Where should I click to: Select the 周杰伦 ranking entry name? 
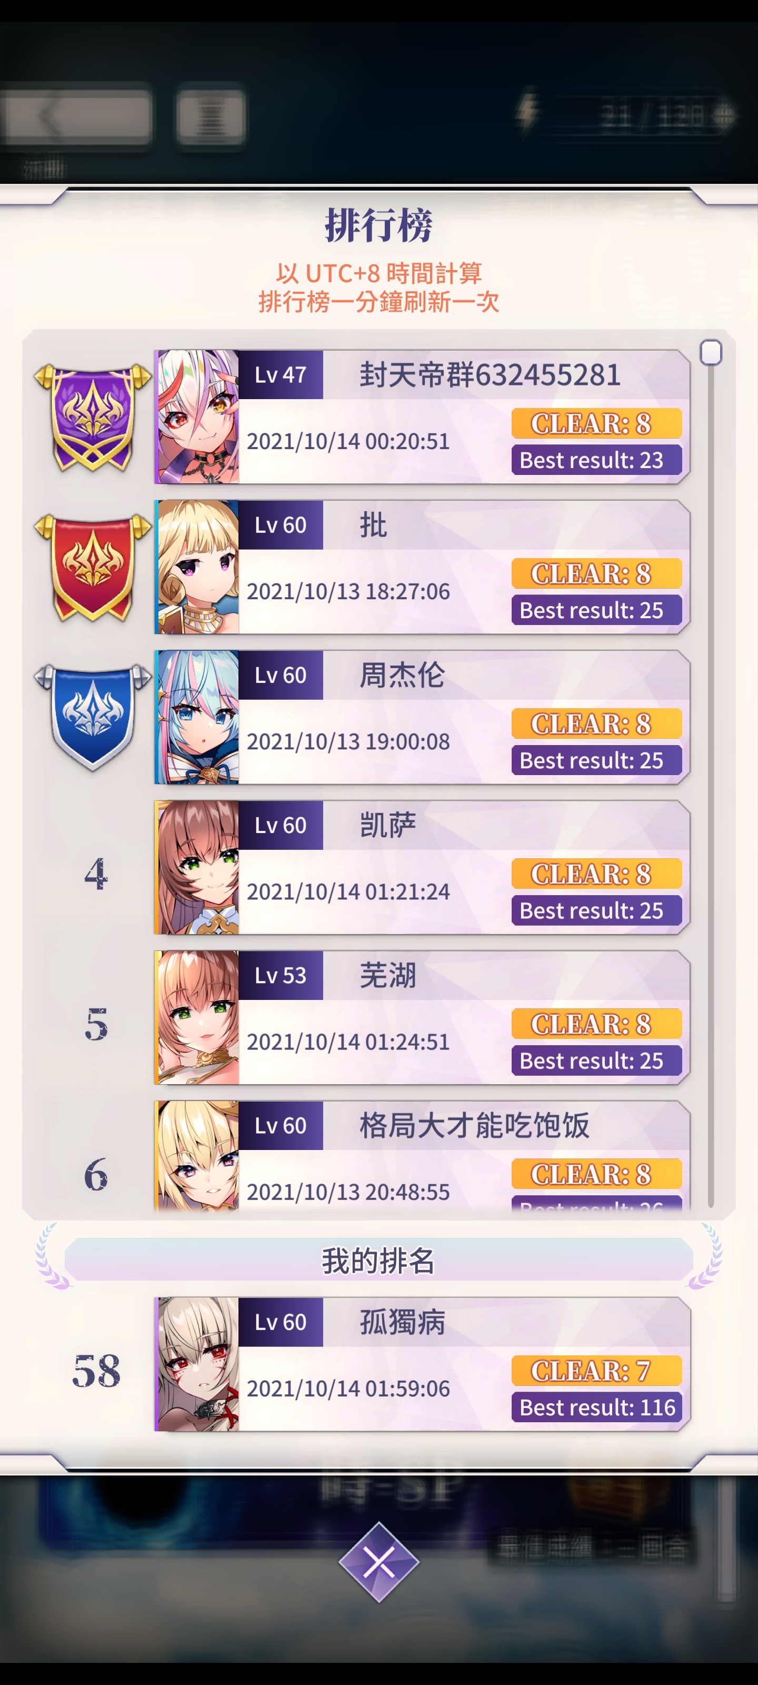[402, 675]
